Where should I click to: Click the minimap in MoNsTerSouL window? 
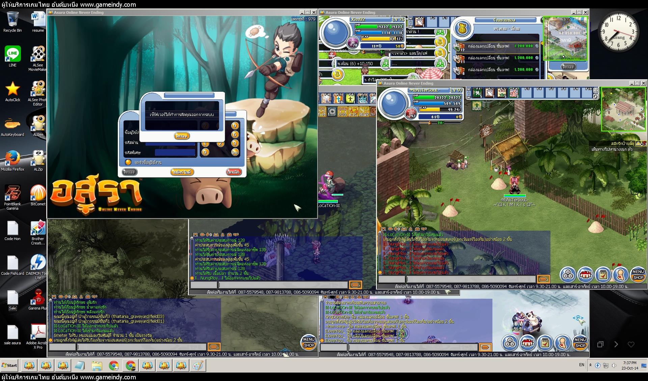pyautogui.click(x=623, y=109)
